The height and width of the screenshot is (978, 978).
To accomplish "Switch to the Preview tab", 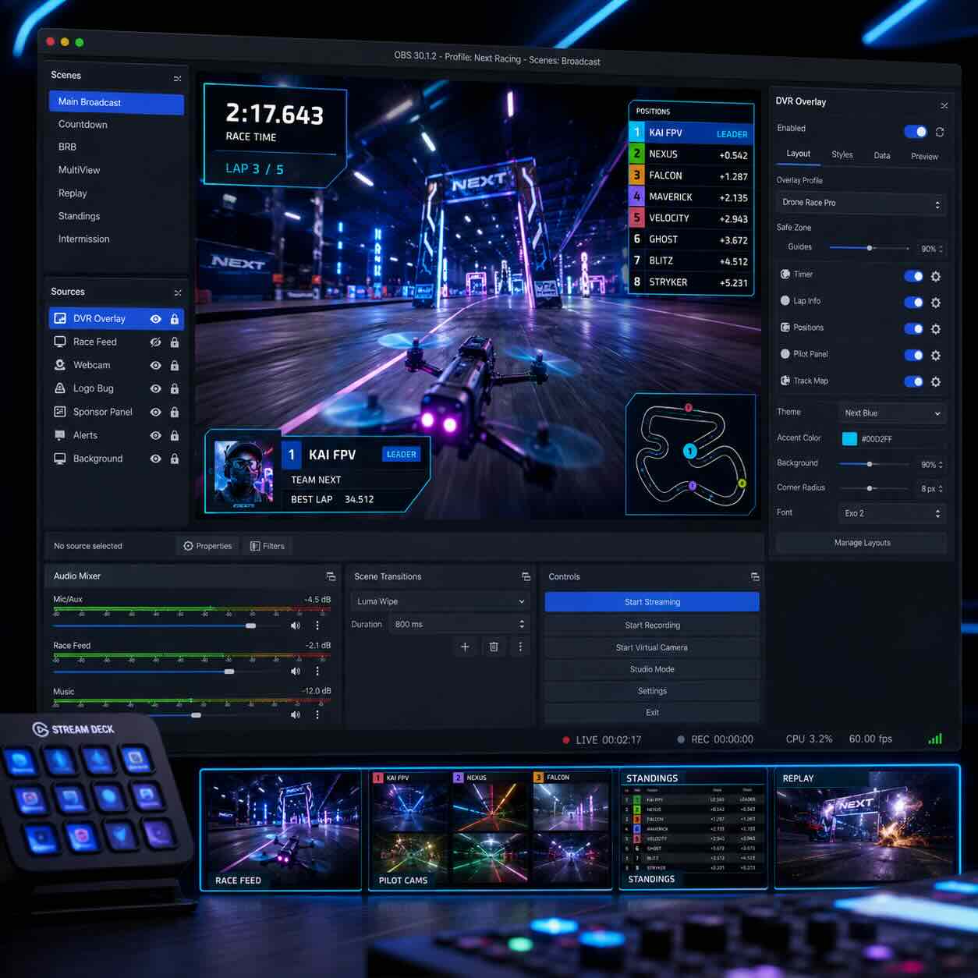I will 924,156.
